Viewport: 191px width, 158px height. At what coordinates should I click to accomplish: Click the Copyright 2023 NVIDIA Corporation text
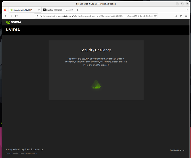click(x=21, y=153)
